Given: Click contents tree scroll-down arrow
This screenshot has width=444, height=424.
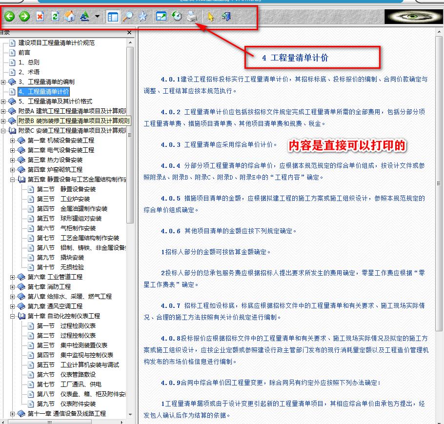Looking at the screenshot, I should click(x=130, y=414).
